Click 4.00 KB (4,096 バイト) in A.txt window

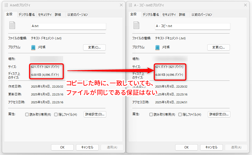[x=45, y=75]
